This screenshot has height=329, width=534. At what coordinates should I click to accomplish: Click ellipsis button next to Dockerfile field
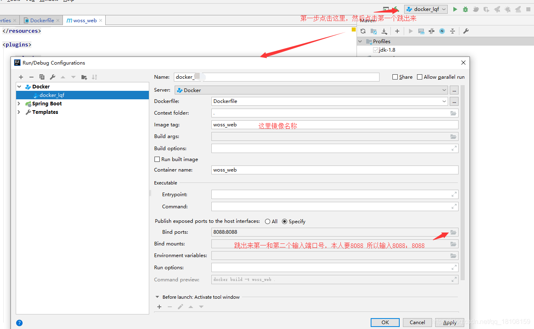coord(454,101)
